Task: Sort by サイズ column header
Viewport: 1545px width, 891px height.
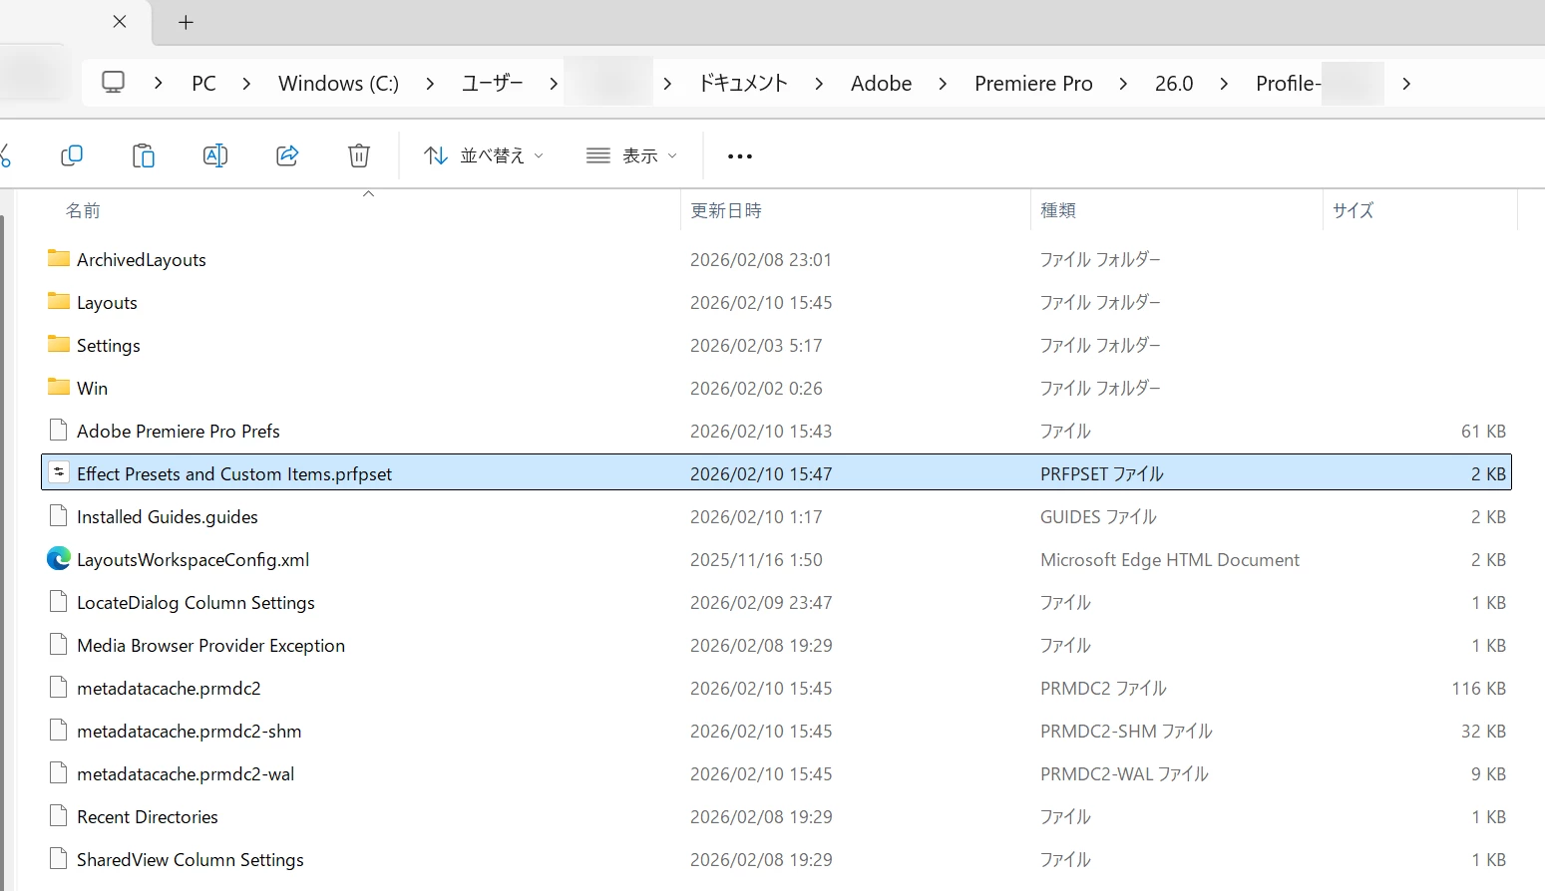Action: [1353, 210]
